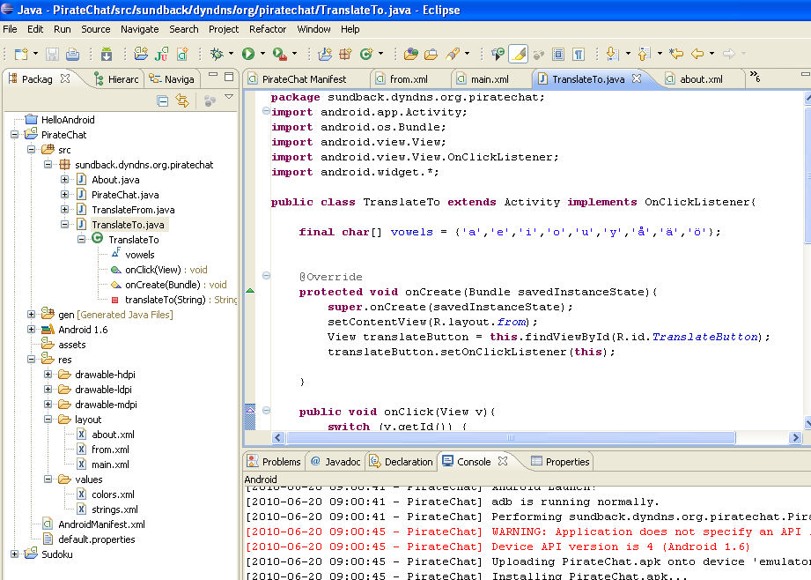The image size is (811, 580).
Task: Toggle Link with Editor in Package Explorer
Action: (x=182, y=100)
